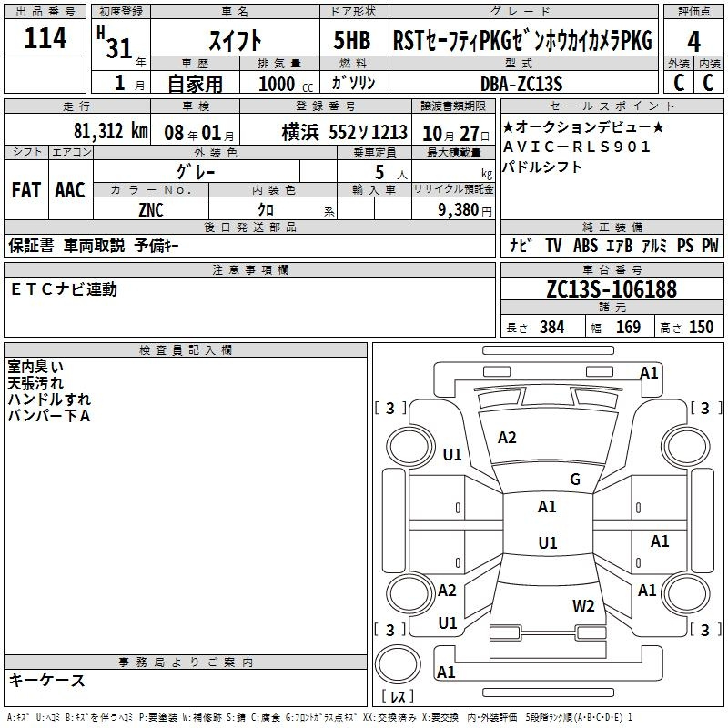
Task: Click the exterior grade C under 外装
Action: (x=679, y=83)
